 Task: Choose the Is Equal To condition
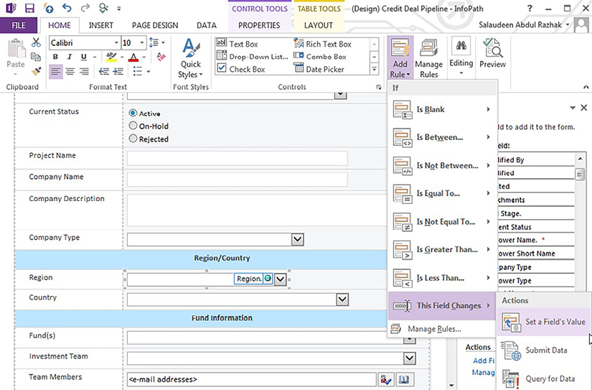442,193
